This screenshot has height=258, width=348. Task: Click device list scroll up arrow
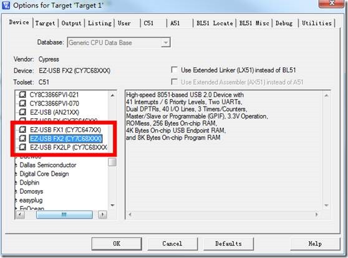point(112,95)
